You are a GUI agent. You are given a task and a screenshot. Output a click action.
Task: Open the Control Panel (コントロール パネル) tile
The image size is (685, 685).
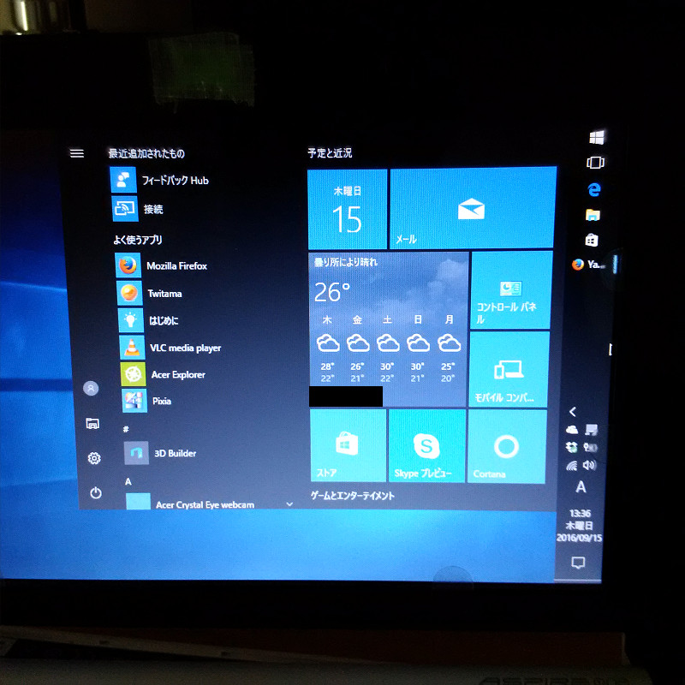[x=511, y=290]
